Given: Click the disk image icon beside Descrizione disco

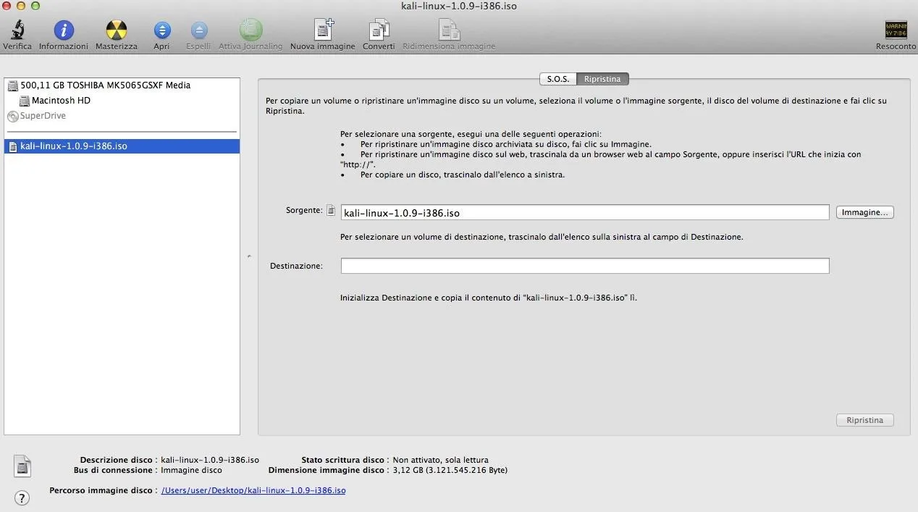Looking at the screenshot, I should [22, 466].
